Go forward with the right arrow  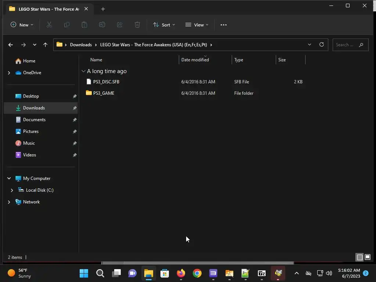pos(23,45)
